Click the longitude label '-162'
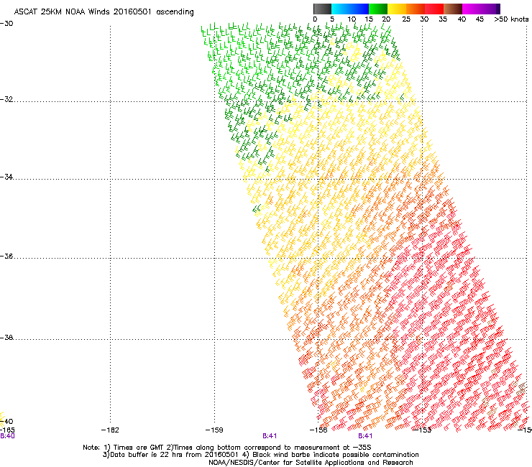 point(110,430)
